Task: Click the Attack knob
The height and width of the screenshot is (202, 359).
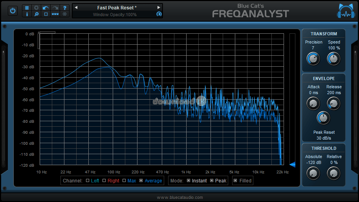Action: click(313, 104)
